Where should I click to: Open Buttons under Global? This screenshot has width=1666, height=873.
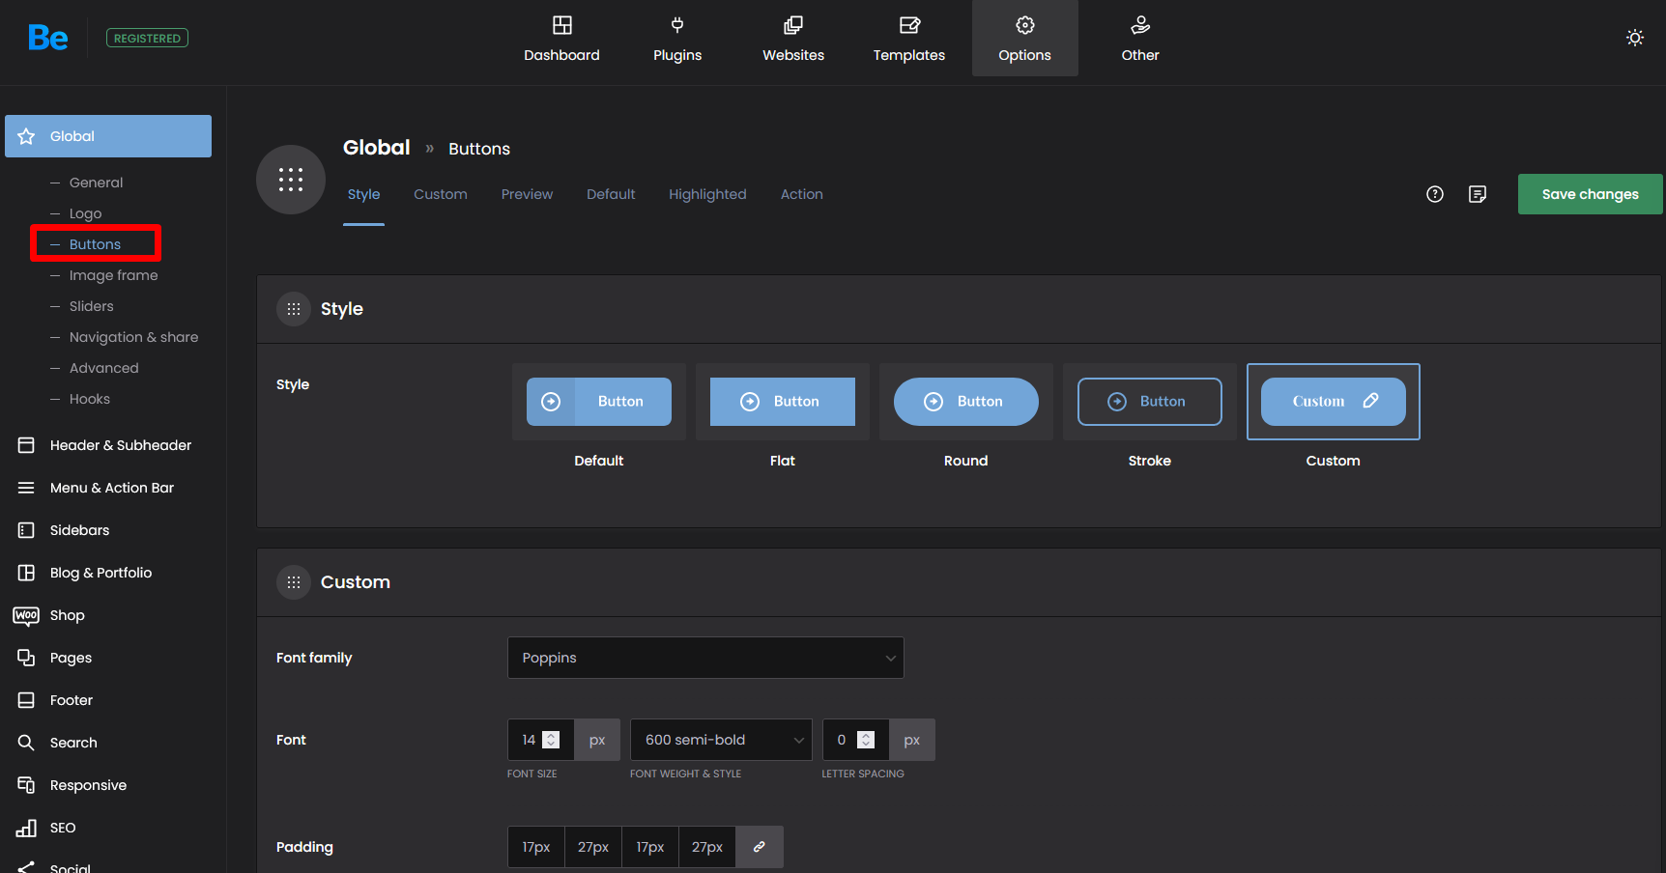95,244
